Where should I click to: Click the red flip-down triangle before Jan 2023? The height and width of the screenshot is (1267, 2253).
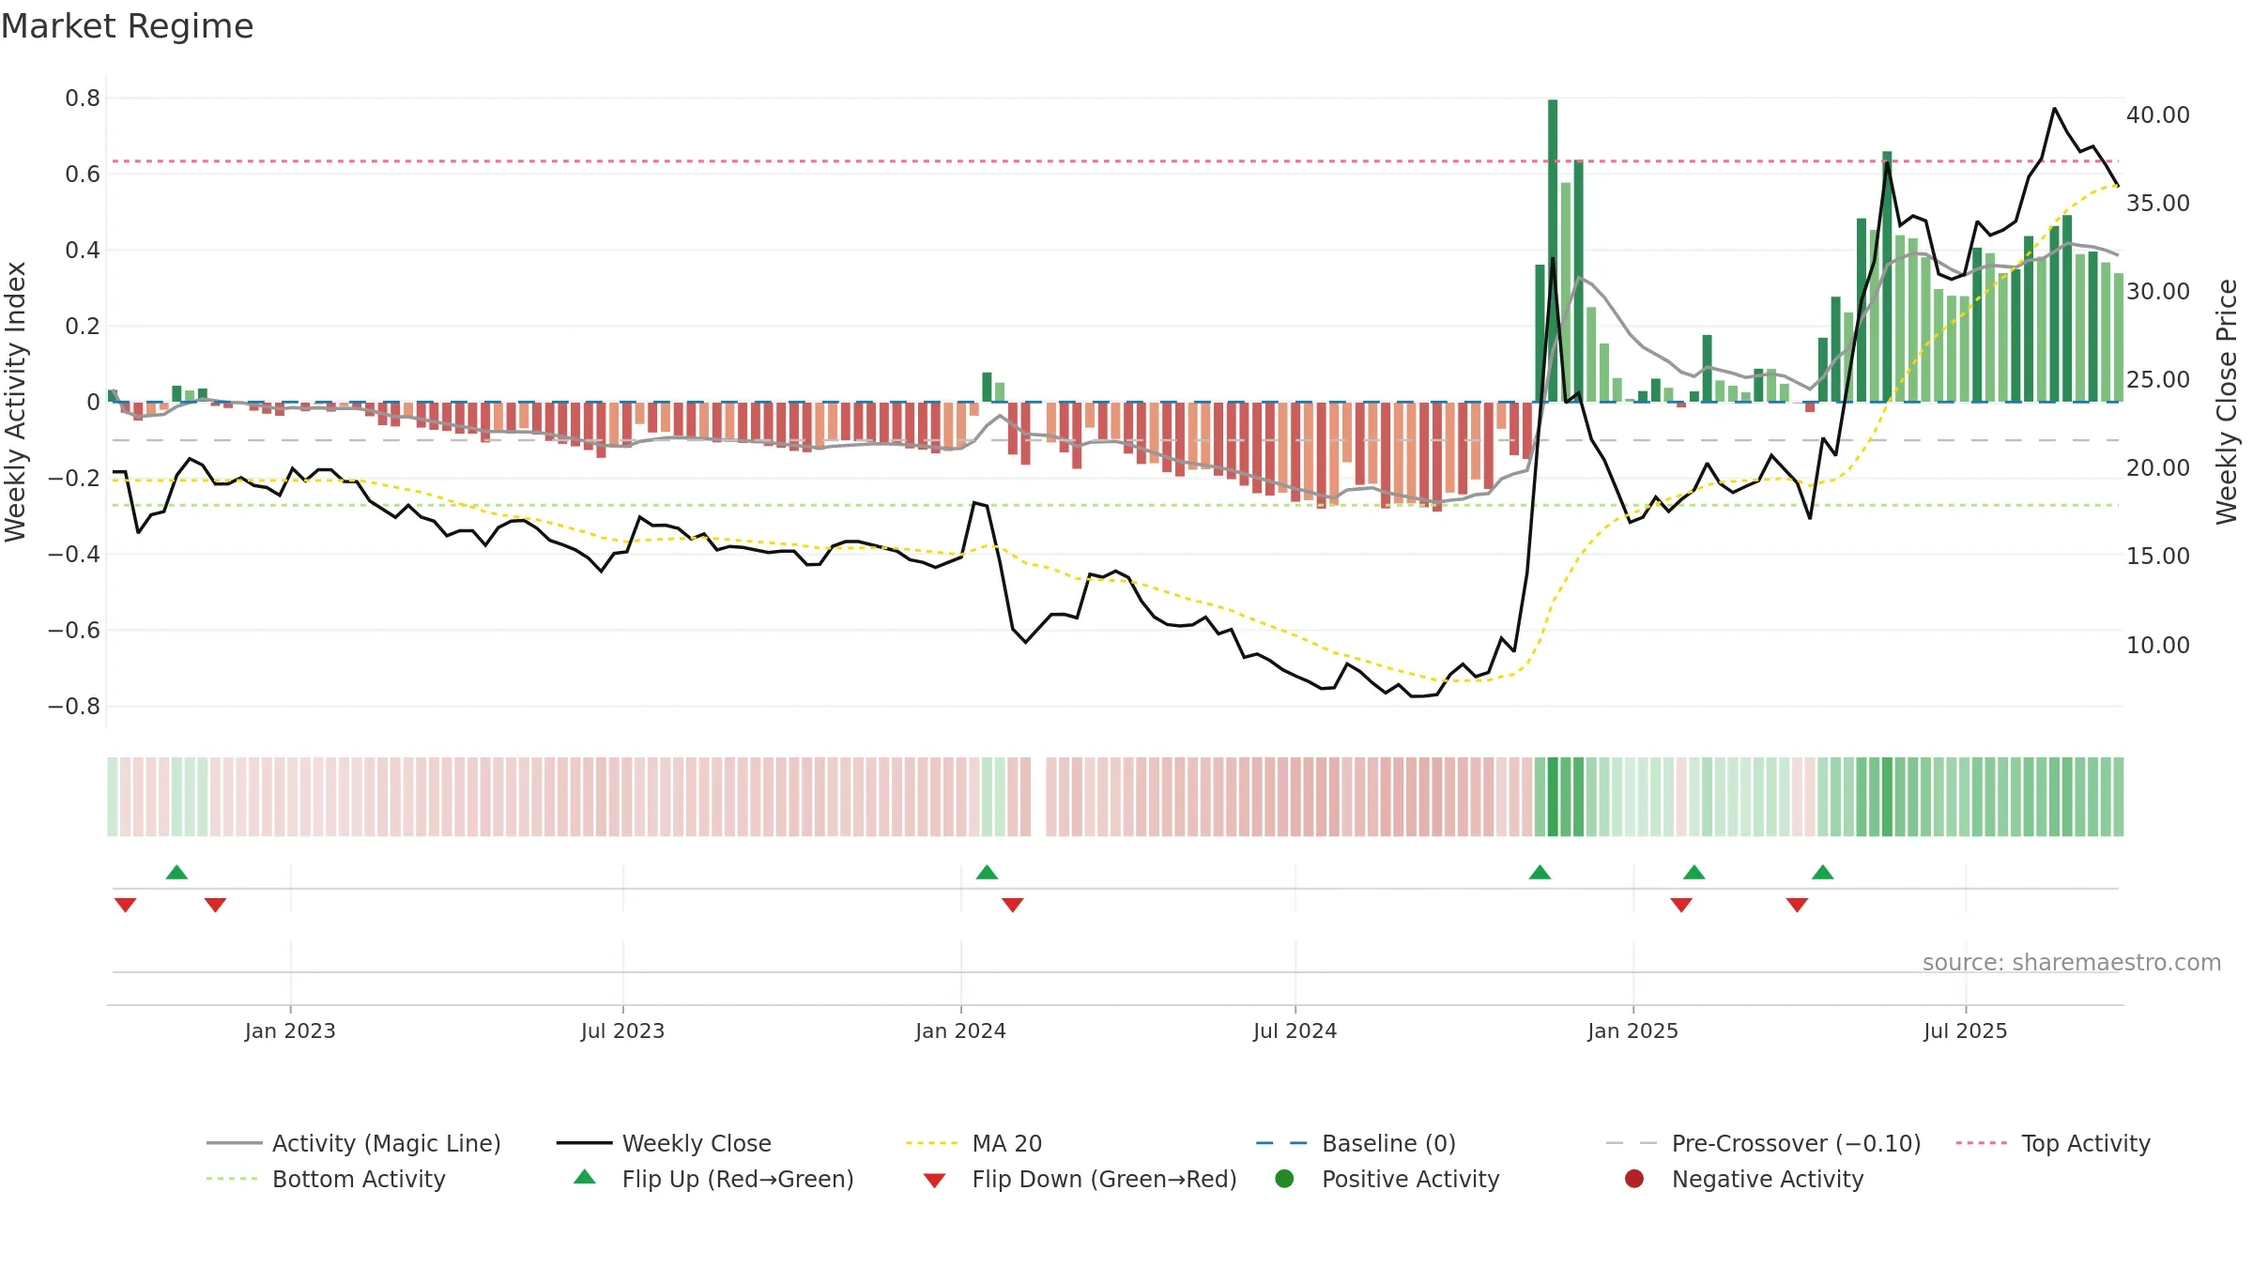click(x=215, y=905)
